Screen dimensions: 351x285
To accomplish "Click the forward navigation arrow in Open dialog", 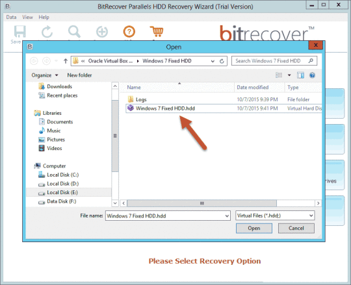I will [47, 61].
